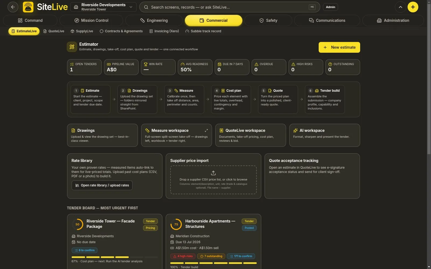Click the Pricing tag on Riverside Tower
431x269 pixels.
click(x=150, y=228)
